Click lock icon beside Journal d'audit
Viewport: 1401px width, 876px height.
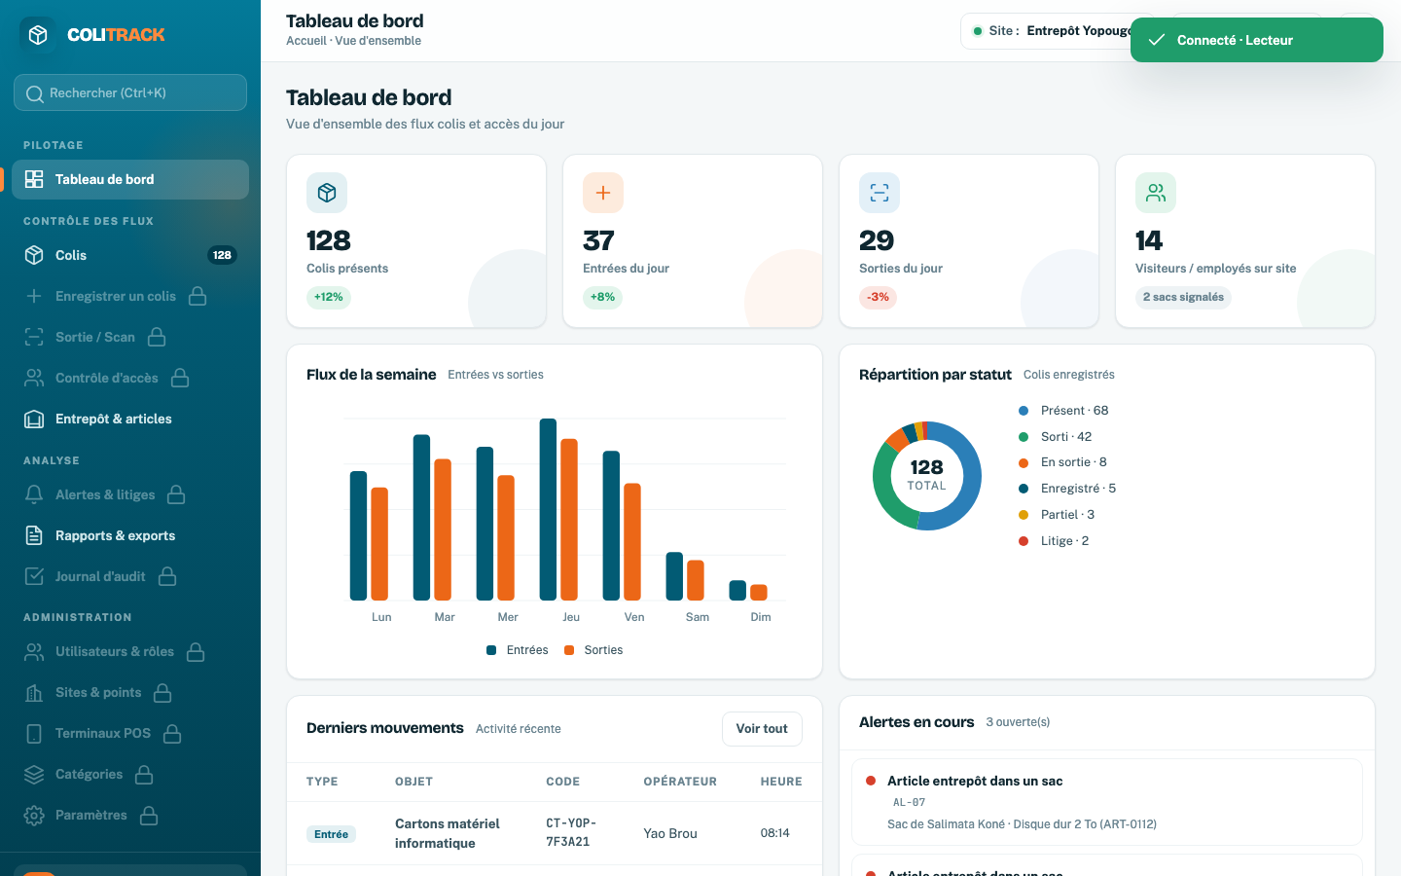click(167, 576)
